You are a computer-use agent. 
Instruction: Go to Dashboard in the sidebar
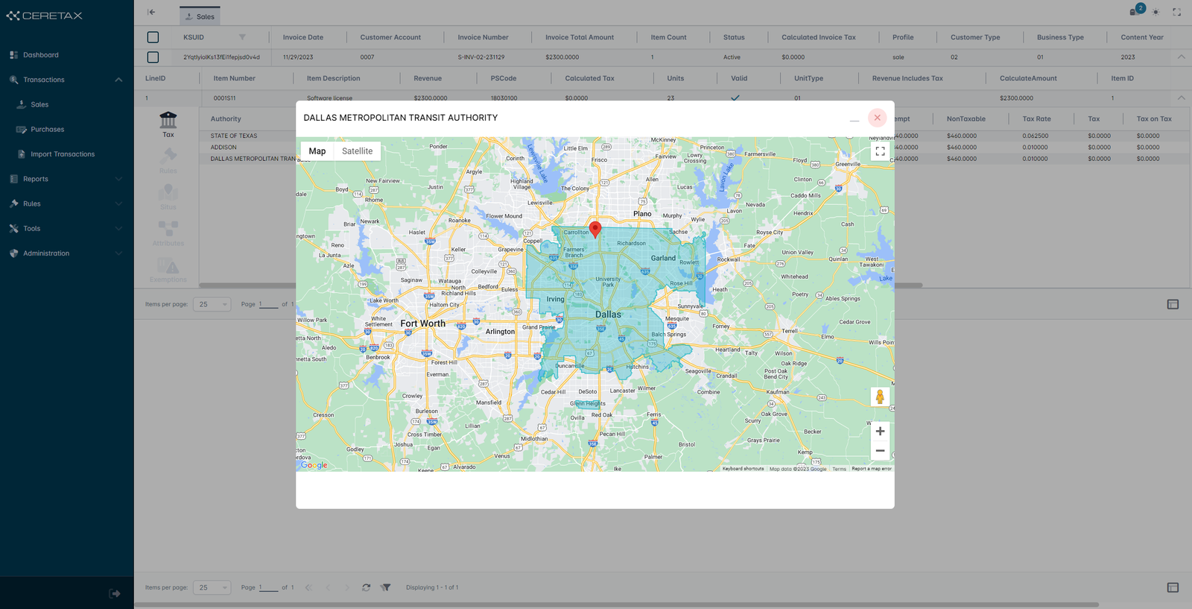point(41,55)
